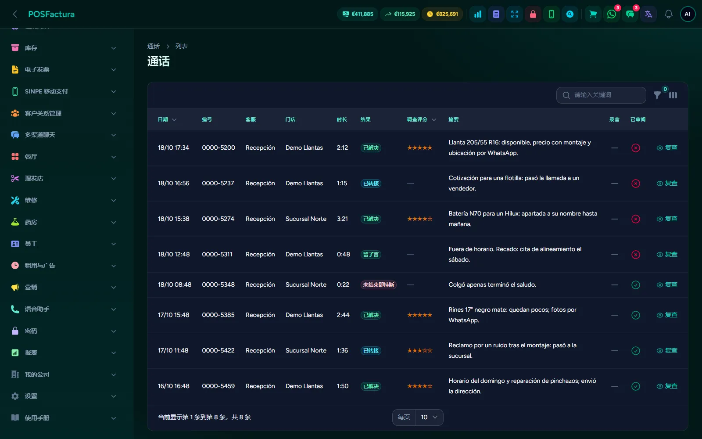Click the €411,885 cash balance badge

coord(358,14)
